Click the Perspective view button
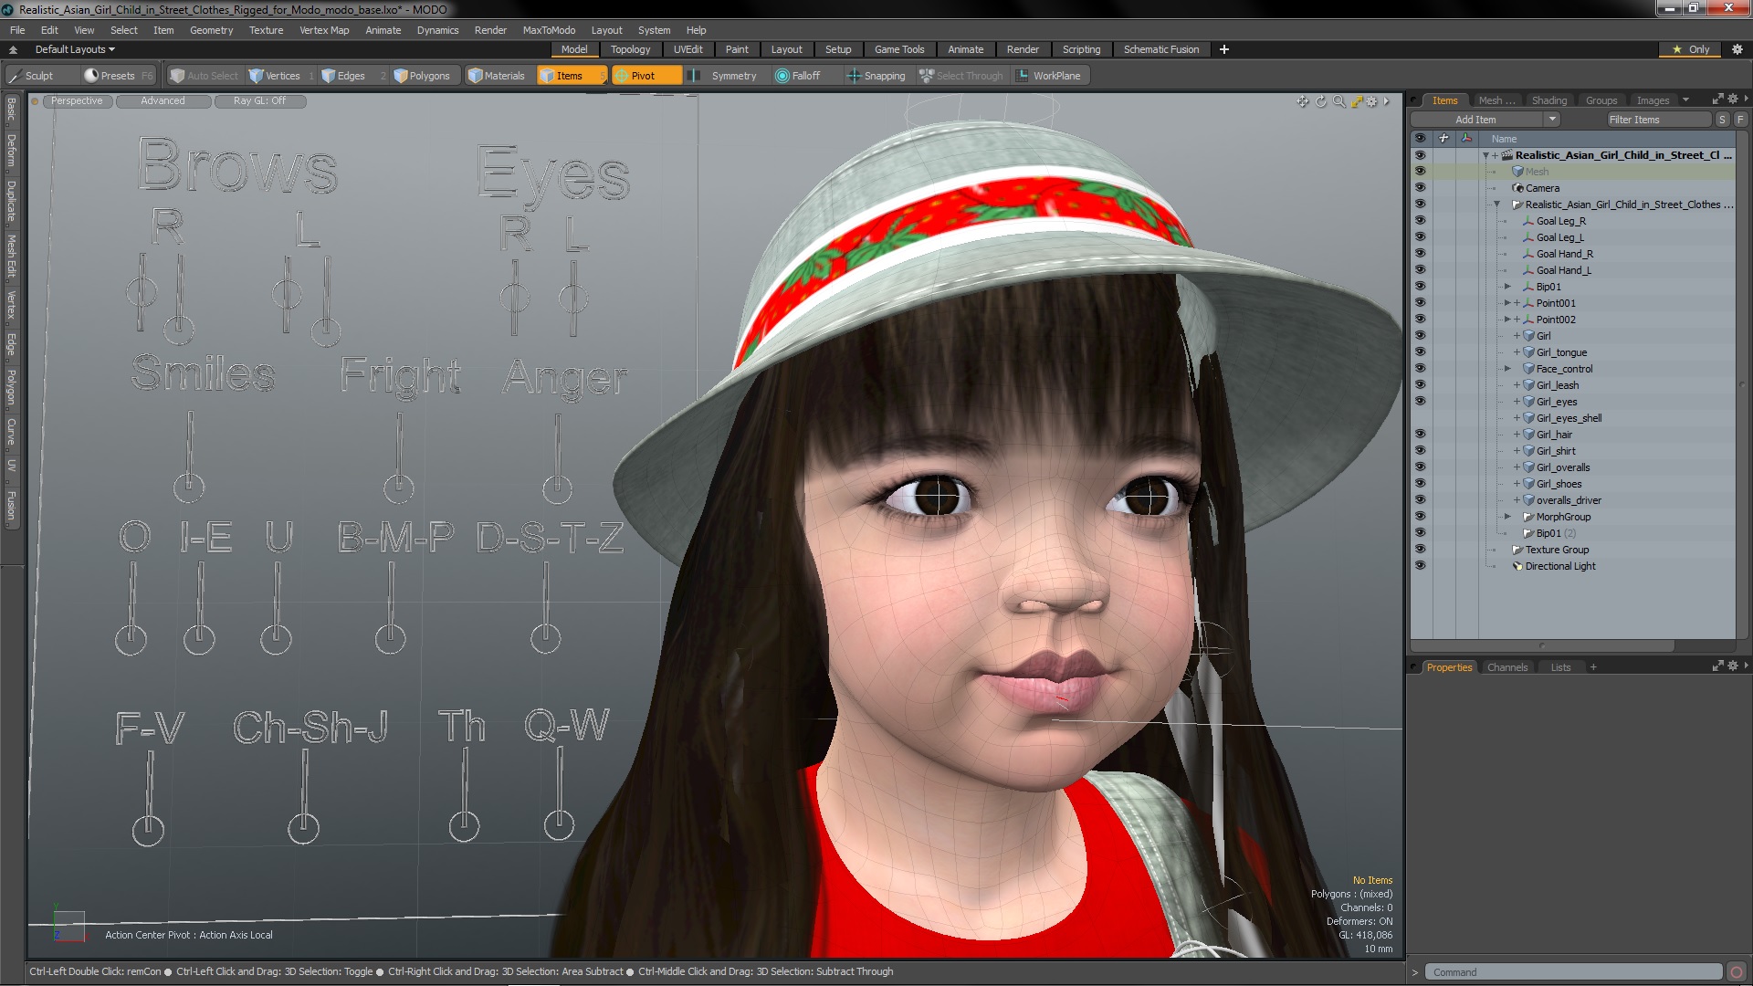This screenshot has height=986, width=1753. 77,101
